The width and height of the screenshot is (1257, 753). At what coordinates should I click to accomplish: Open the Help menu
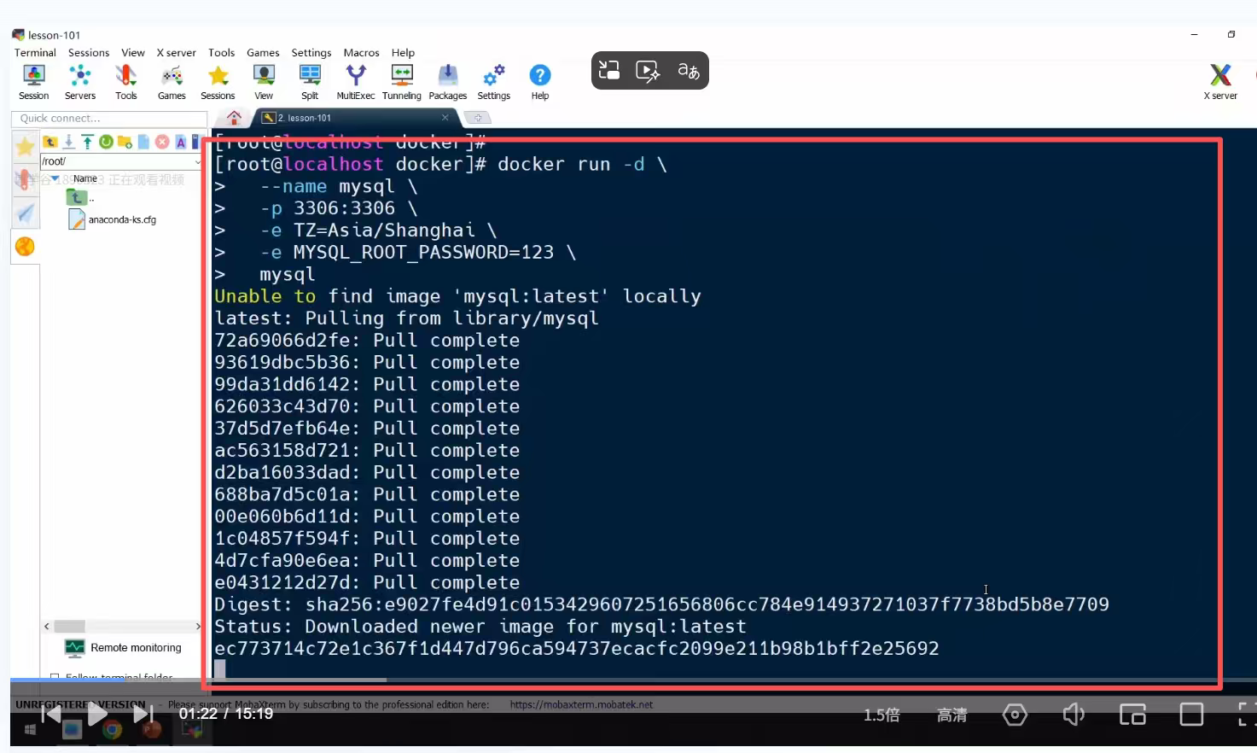(403, 52)
